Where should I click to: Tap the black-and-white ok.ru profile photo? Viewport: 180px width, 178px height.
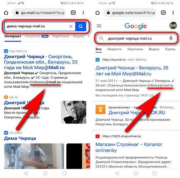pyautogui.click(x=74, y=112)
